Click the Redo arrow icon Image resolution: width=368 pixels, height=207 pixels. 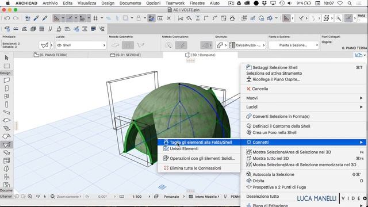coord(16,18)
